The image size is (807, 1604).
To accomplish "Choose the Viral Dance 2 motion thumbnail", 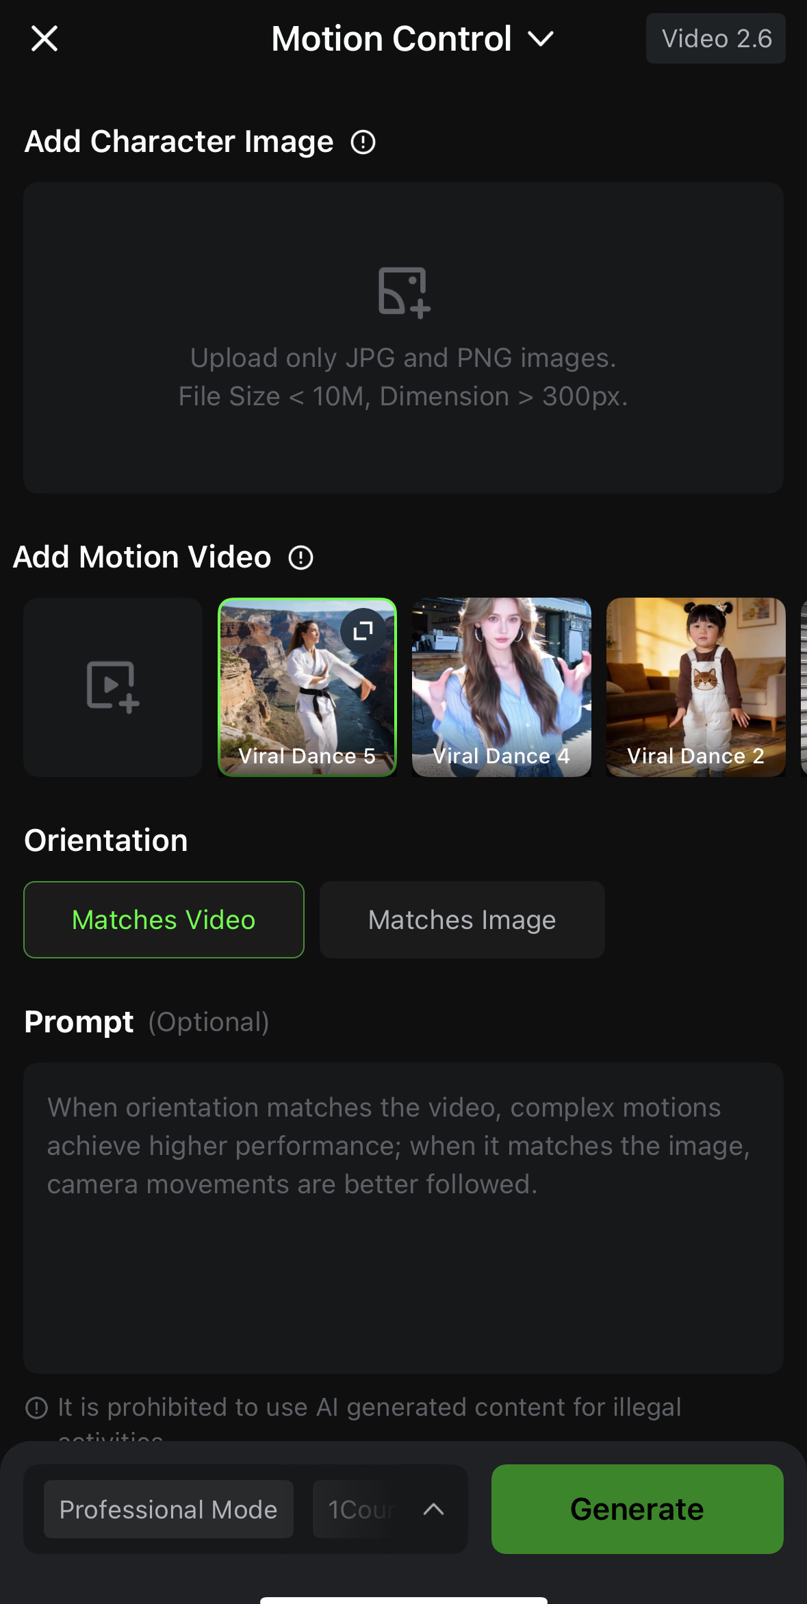I will click(695, 687).
